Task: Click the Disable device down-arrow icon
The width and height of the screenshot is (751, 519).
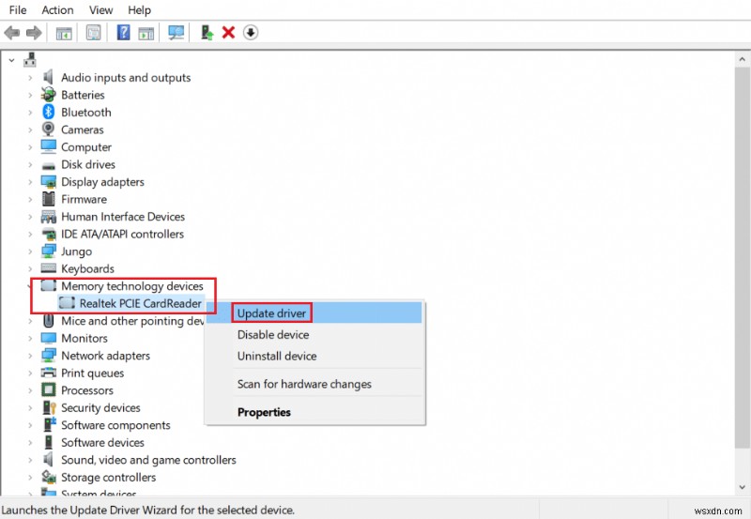Action: click(x=251, y=33)
